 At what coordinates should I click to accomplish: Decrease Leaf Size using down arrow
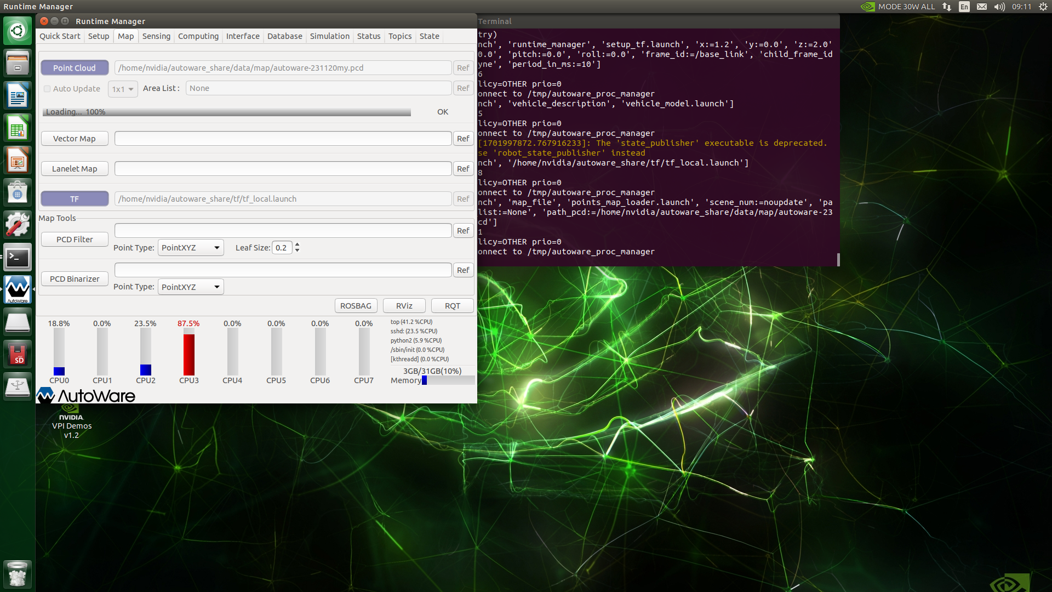(x=297, y=251)
